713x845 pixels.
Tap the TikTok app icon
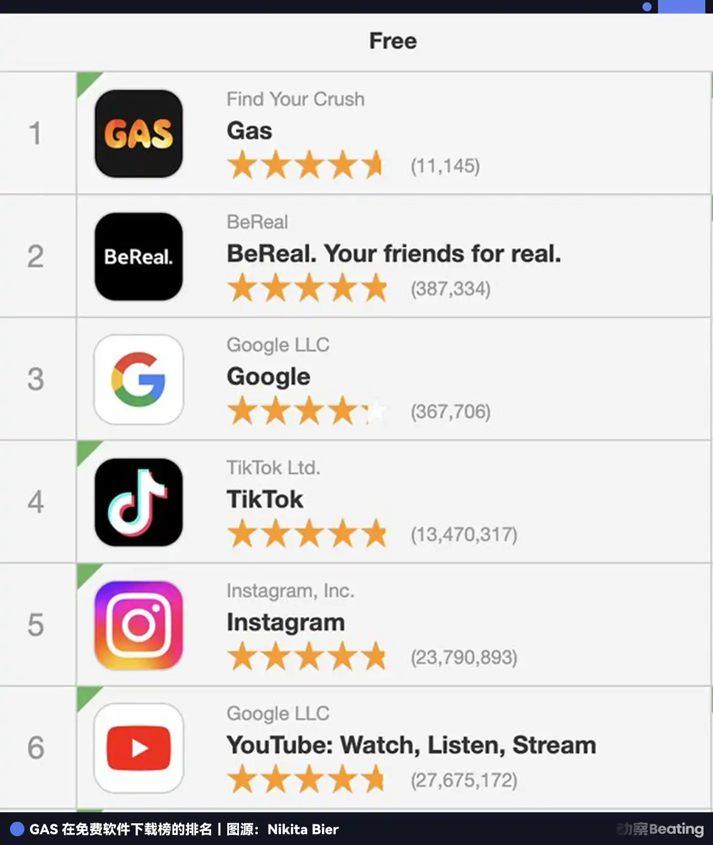click(139, 502)
